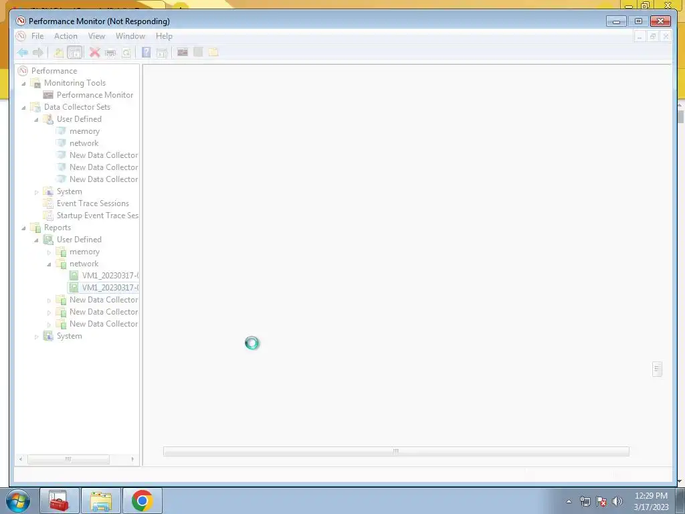685x514 pixels.
Task: Select Performance Monitor tree item
Action: click(95, 95)
